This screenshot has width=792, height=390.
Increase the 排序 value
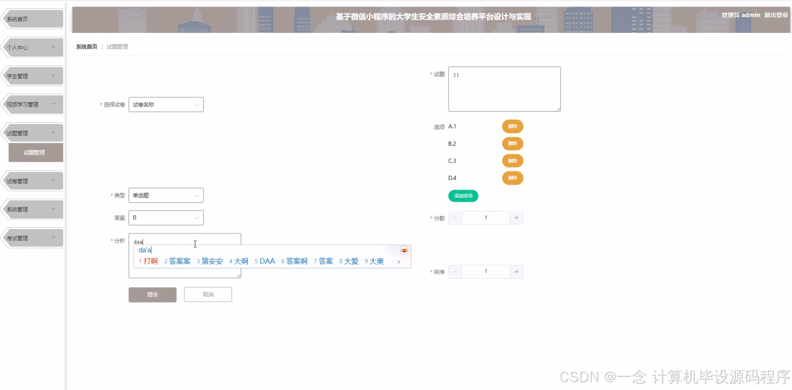pyautogui.click(x=516, y=272)
